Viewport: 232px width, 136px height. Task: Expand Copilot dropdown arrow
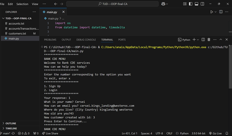pos(167,4)
